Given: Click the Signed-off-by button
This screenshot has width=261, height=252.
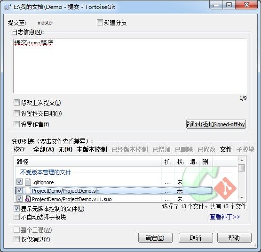Looking at the screenshot, I should click(x=216, y=124).
